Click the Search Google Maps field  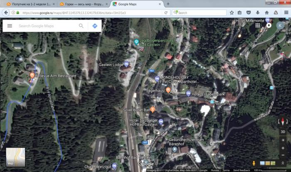click(47, 26)
